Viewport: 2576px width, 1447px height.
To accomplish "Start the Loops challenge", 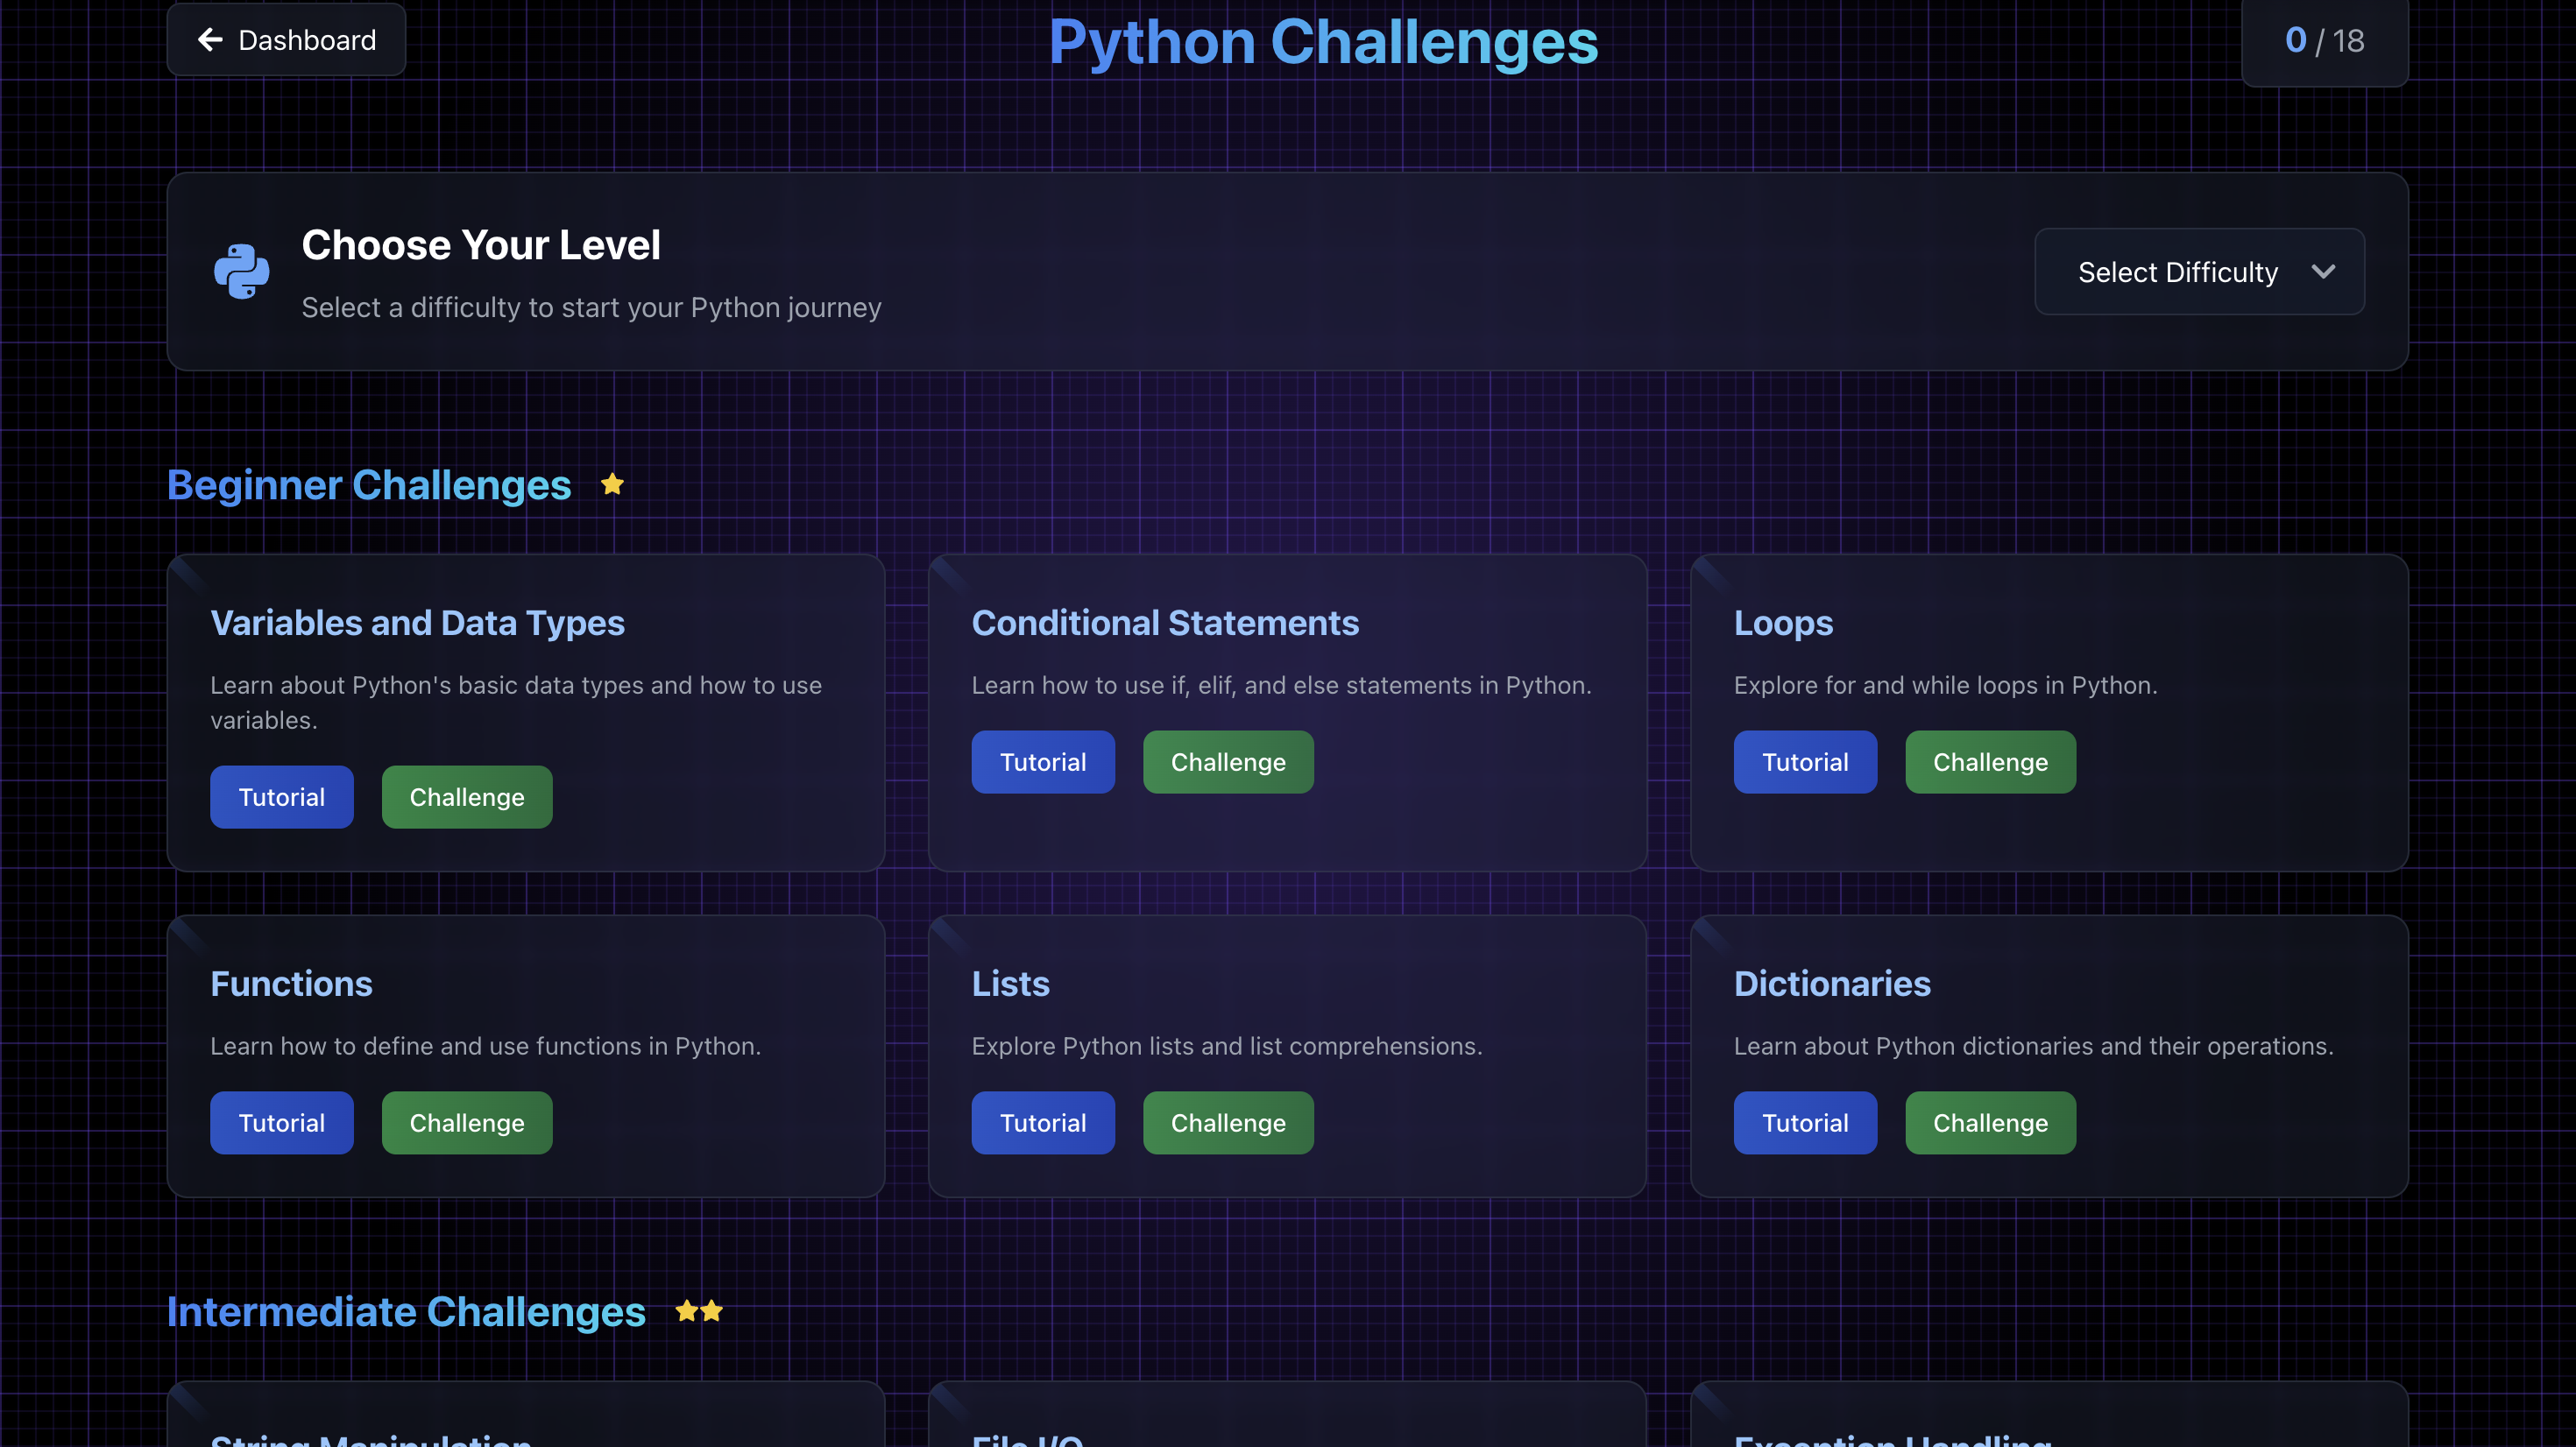I will [1989, 762].
